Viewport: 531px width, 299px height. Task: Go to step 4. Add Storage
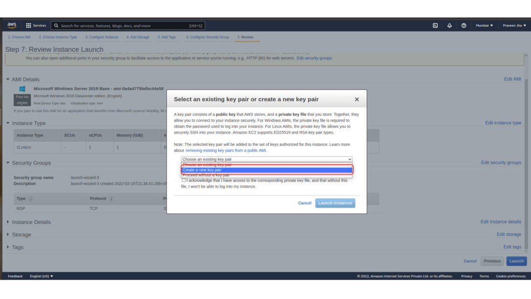[138, 37]
